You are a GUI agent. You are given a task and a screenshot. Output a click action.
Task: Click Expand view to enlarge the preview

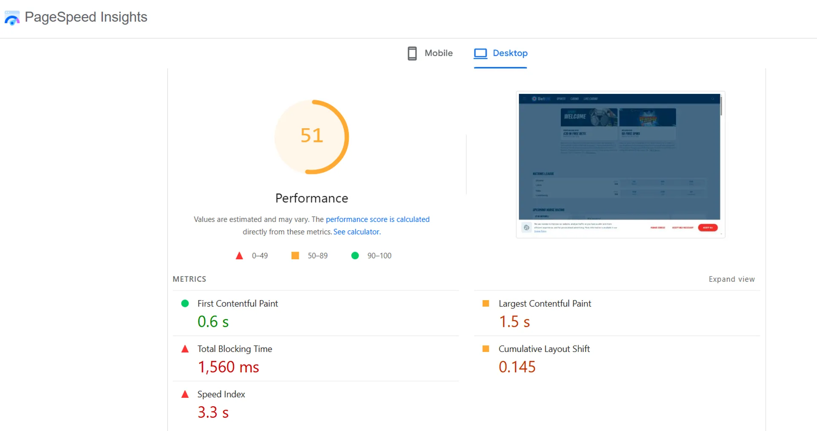731,279
